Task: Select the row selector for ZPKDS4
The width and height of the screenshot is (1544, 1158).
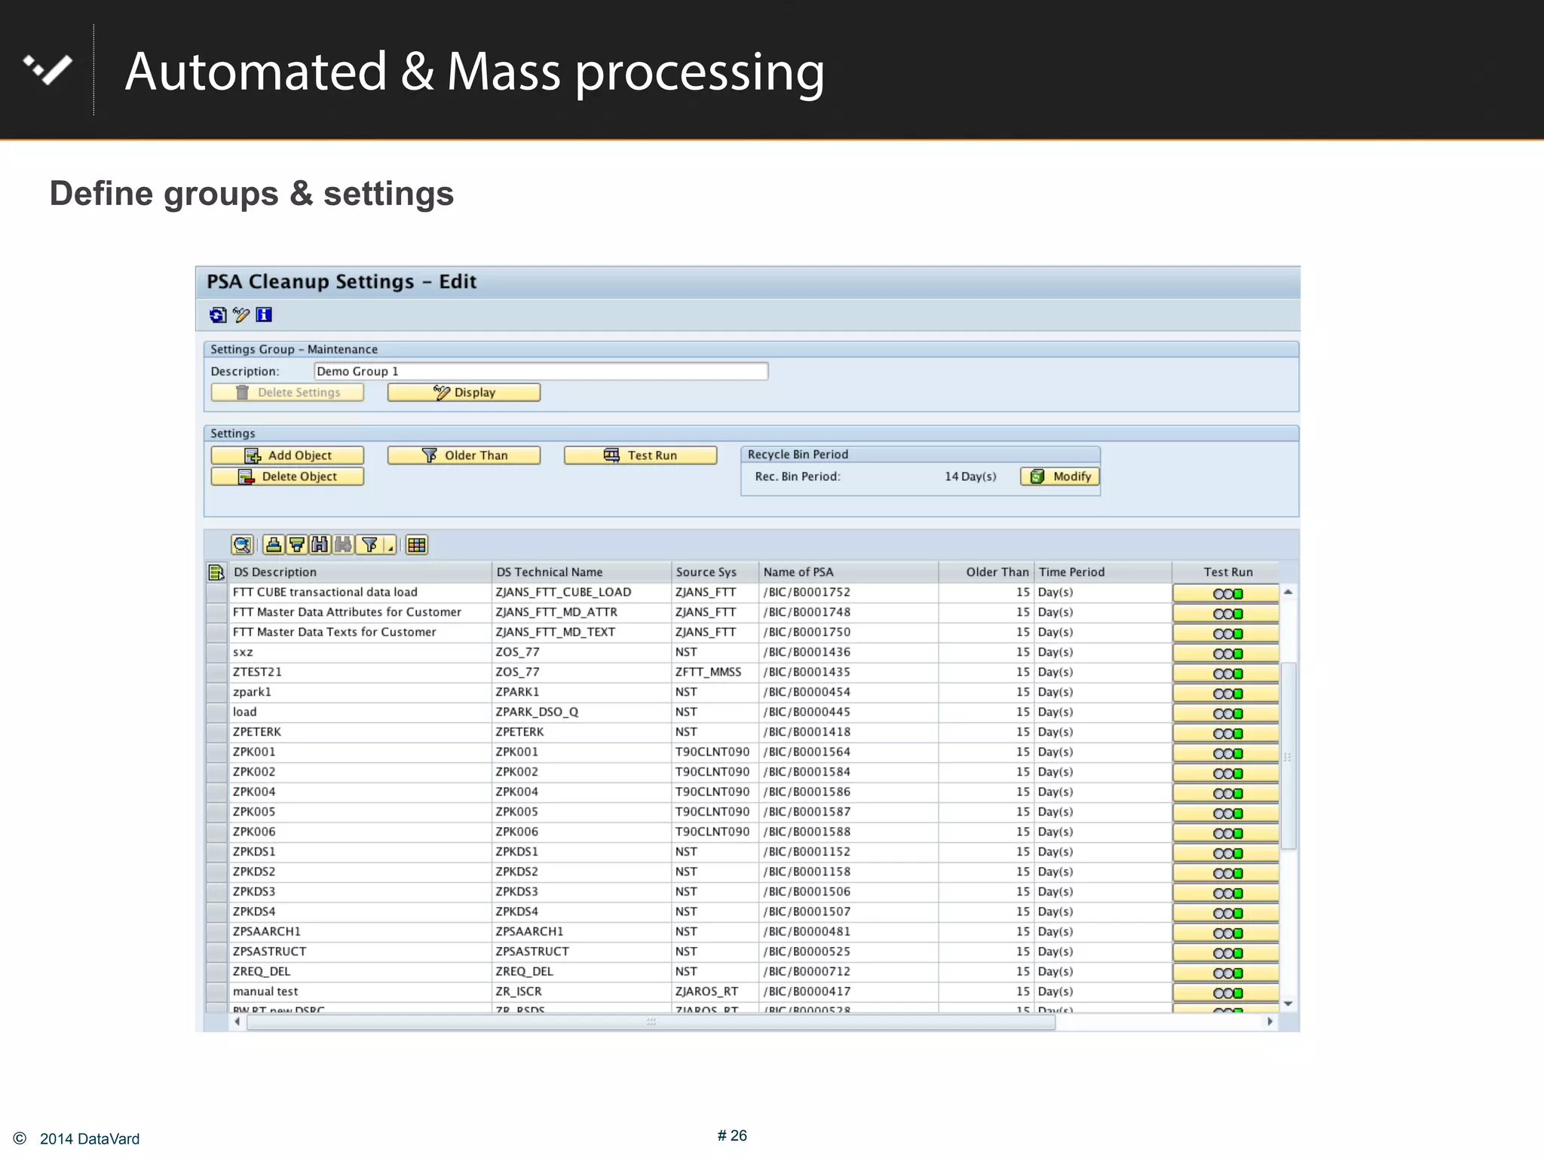Action: (217, 911)
